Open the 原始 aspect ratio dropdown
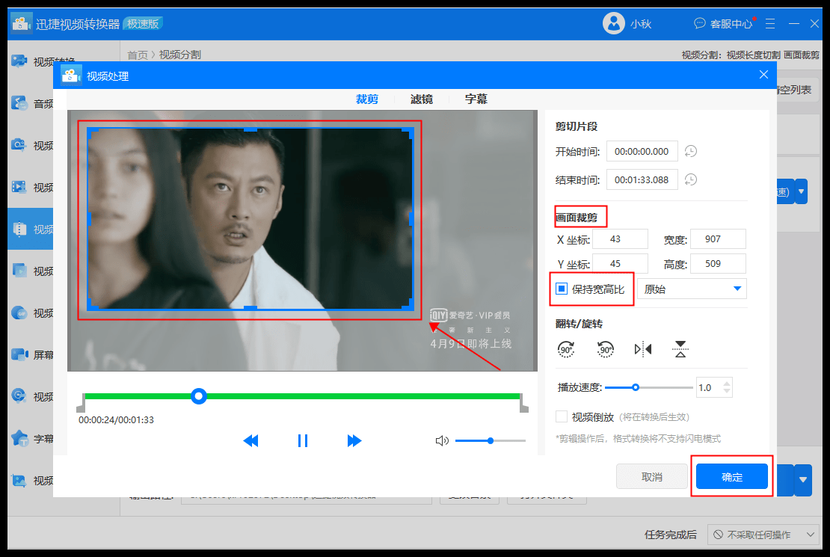This screenshot has width=830, height=557. [x=691, y=289]
